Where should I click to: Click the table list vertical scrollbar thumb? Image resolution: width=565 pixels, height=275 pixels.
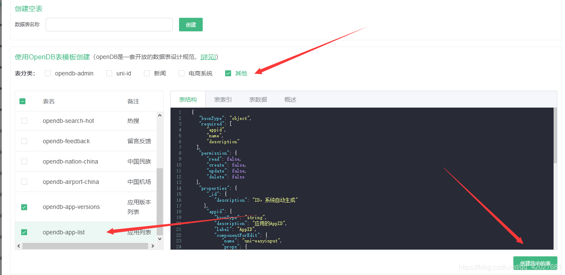(160, 202)
